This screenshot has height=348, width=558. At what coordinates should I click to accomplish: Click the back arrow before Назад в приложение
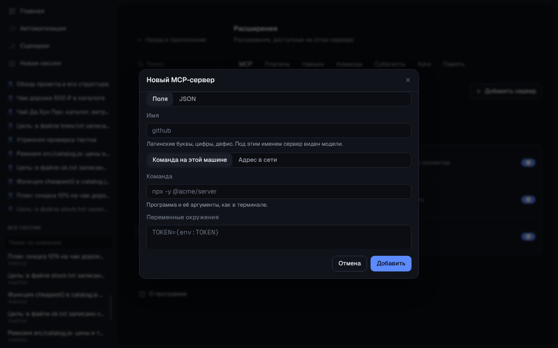point(139,40)
